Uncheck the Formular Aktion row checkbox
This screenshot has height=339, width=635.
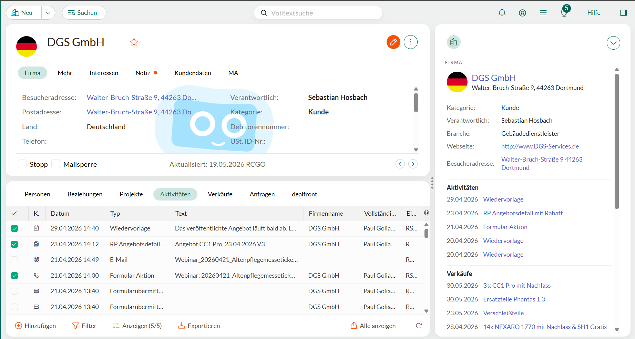(x=14, y=276)
